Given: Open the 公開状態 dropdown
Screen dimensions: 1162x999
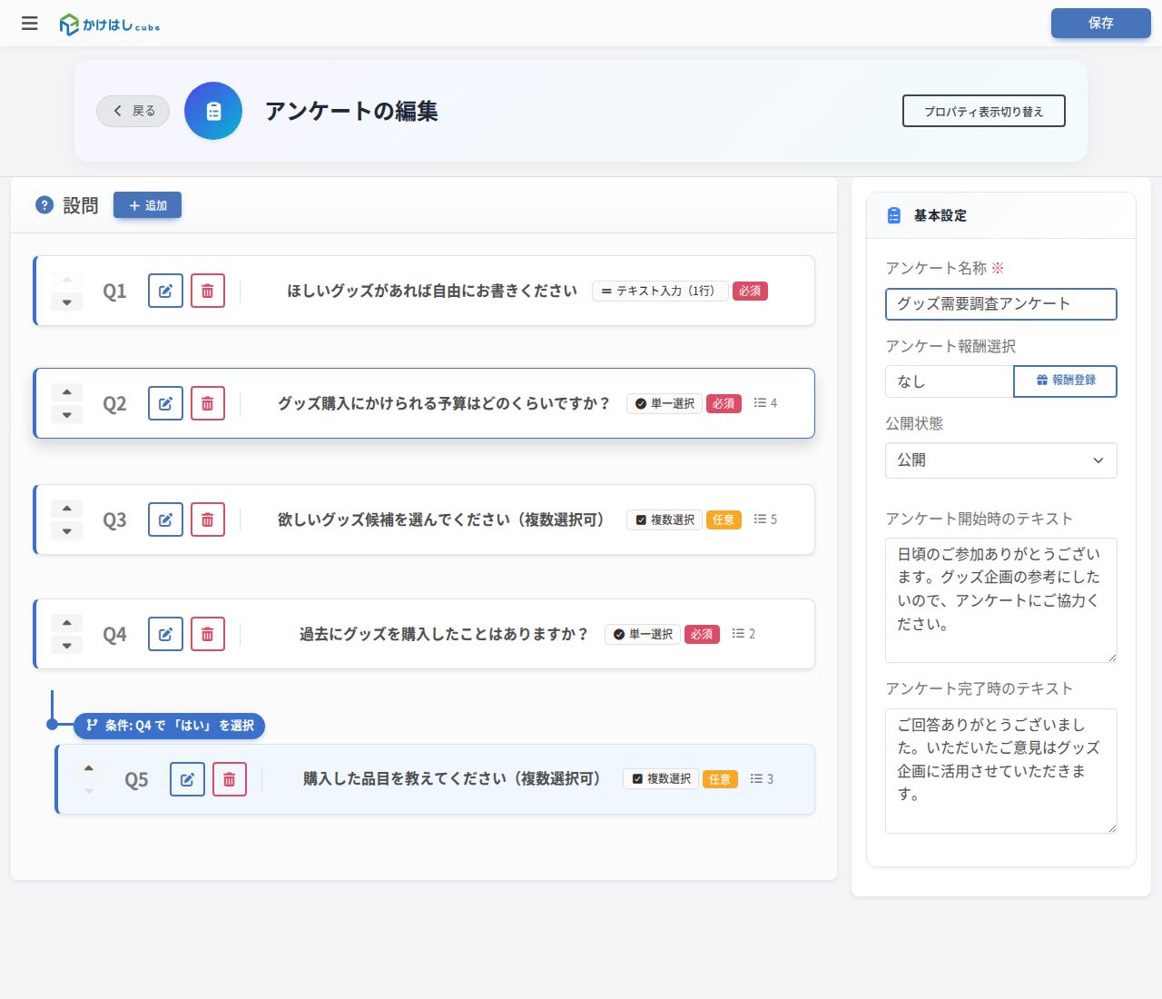Looking at the screenshot, I should pyautogui.click(x=1000, y=460).
